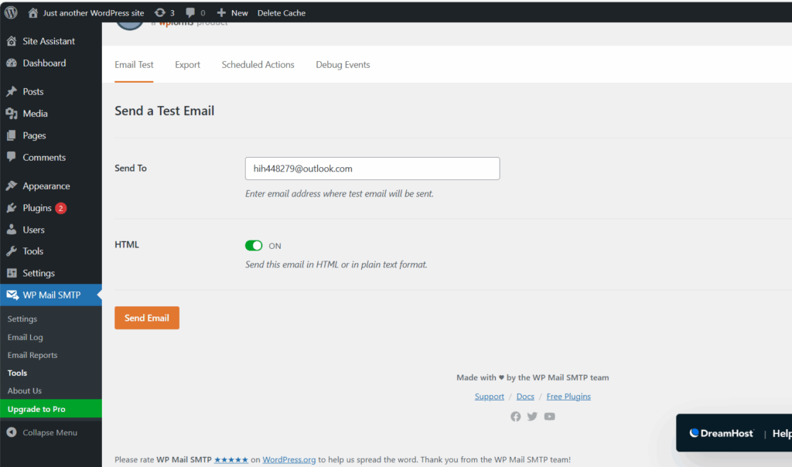Open the YouTube icon in footer
Image resolution: width=792 pixels, height=467 pixels.
click(x=550, y=417)
